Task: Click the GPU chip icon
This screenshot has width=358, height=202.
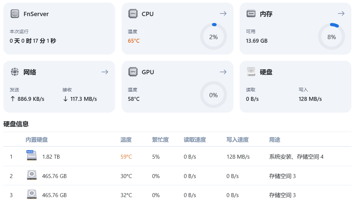Action: 133,72
